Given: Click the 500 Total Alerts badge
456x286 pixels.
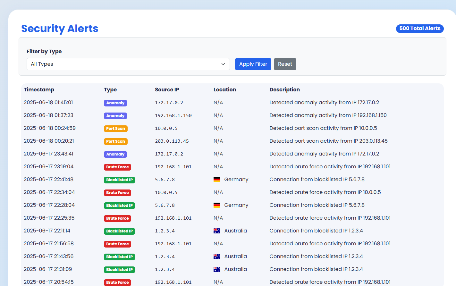Looking at the screenshot, I should (x=420, y=29).
